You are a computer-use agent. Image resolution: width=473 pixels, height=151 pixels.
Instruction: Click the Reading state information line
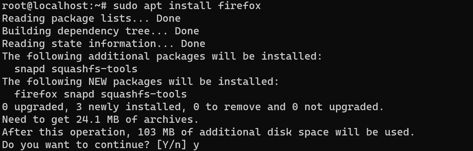click(x=104, y=44)
